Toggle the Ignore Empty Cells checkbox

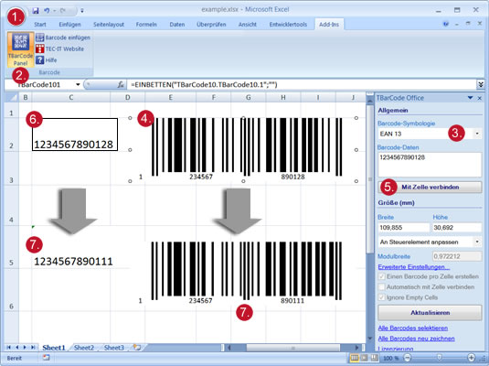[381, 297]
